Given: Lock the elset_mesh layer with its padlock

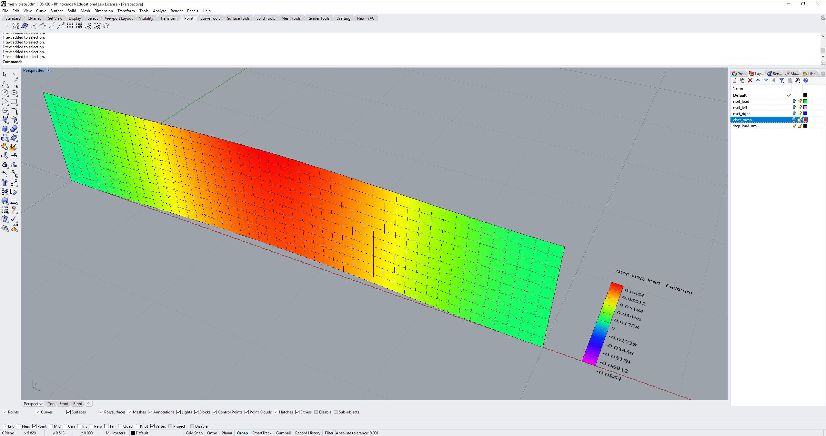Looking at the screenshot, I should point(800,120).
